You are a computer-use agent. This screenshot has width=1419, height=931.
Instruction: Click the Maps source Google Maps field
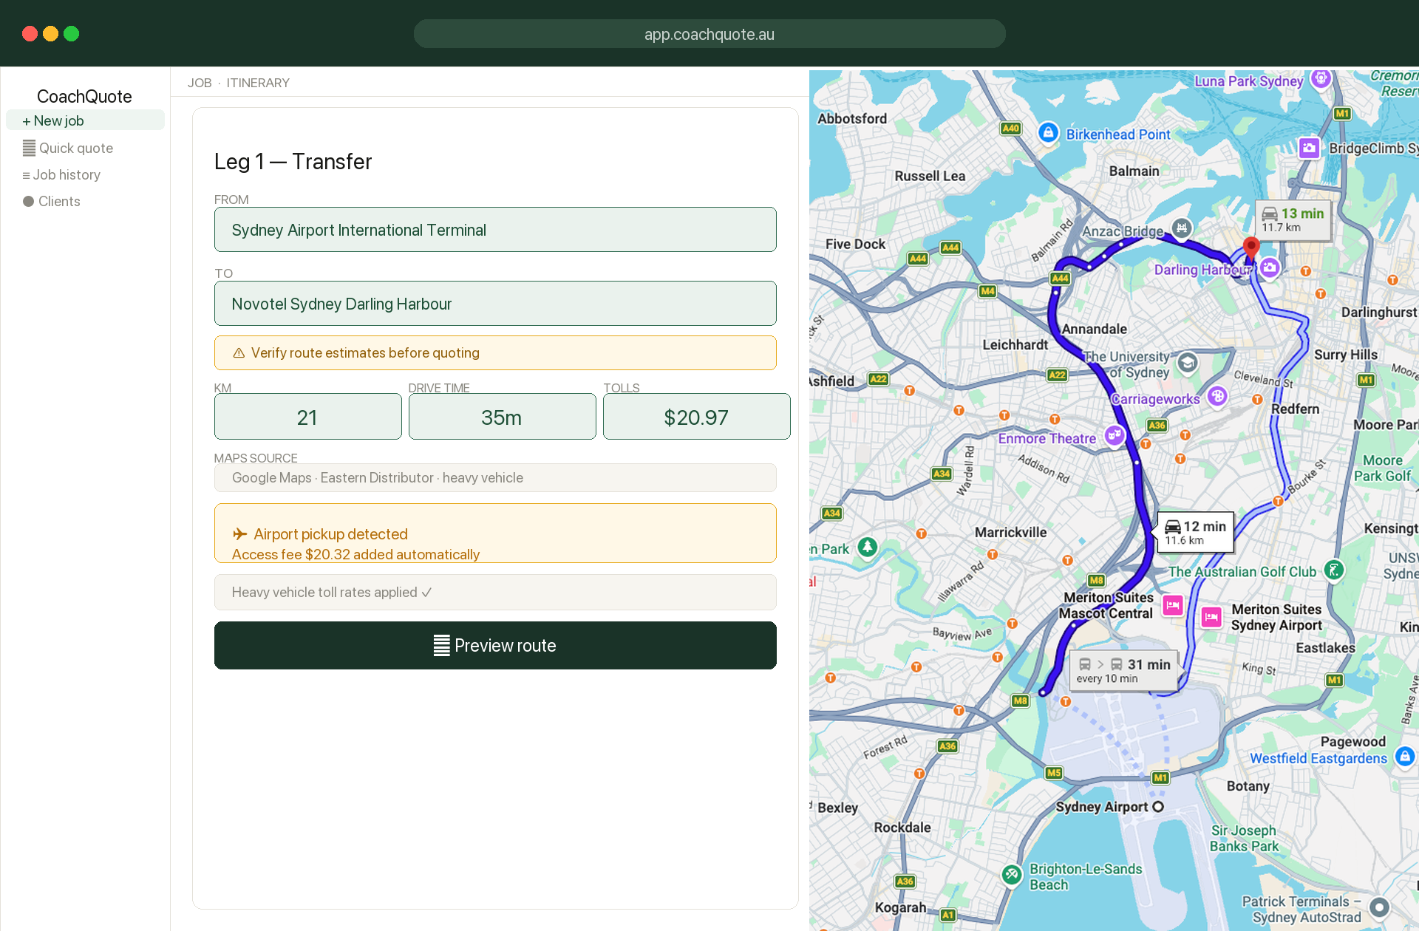pos(495,478)
